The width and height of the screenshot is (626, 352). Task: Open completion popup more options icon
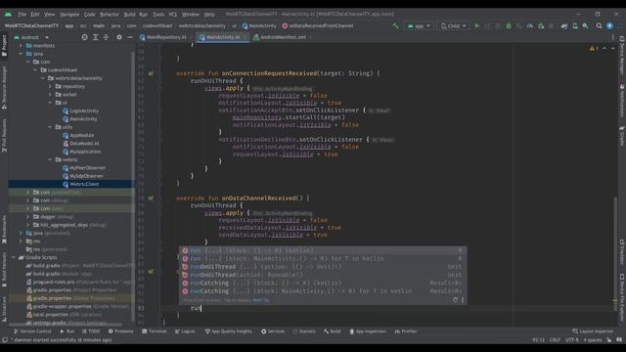463,300
